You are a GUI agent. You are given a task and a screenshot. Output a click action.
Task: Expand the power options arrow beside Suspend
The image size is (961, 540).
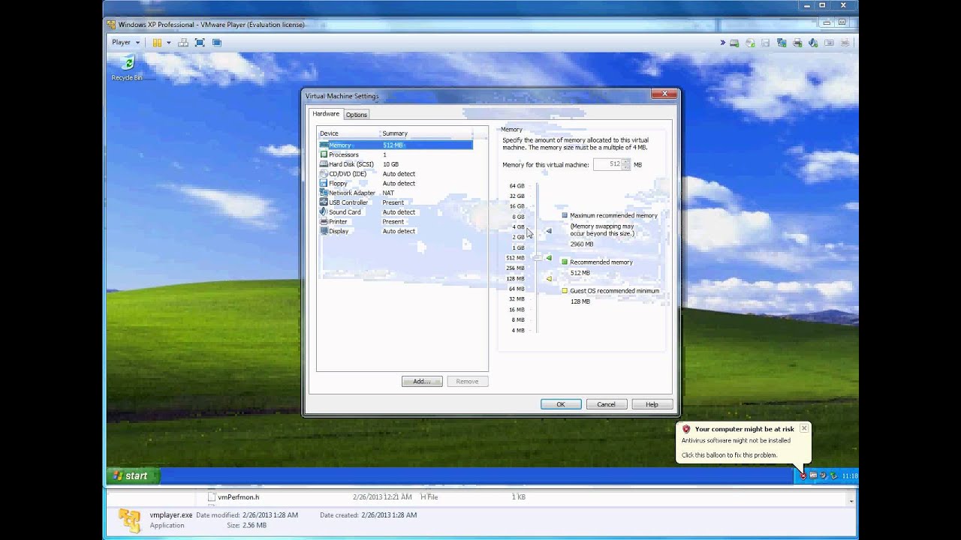(168, 43)
